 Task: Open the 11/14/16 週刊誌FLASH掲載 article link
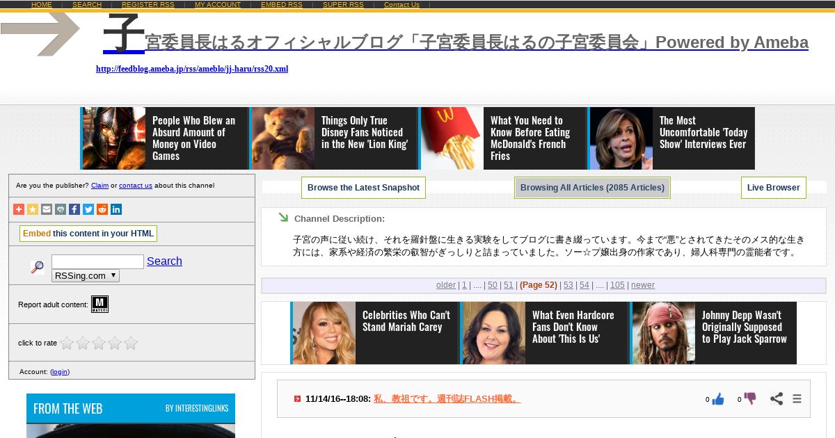click(447, 399)
